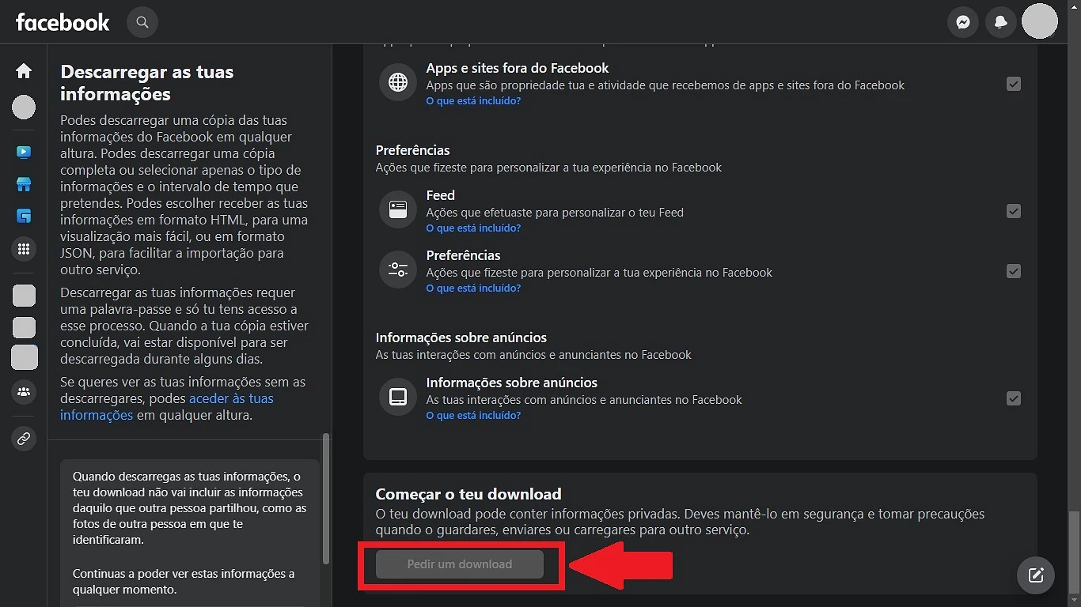Click the new message compose icon
Viewport: 1081px width, 607px height.
coord(1036,575)
